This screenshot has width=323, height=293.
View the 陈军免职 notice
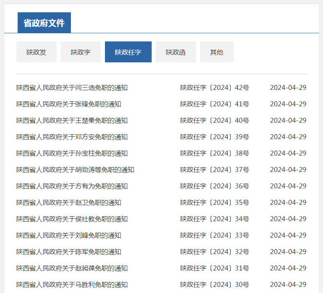point(68,252)
